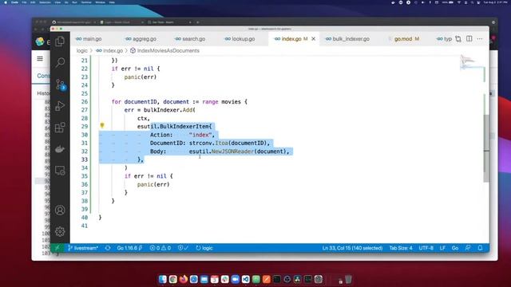Change the LF end of line sequence
Viewport: 511px width, 287px height.
[x=442, y=248]
